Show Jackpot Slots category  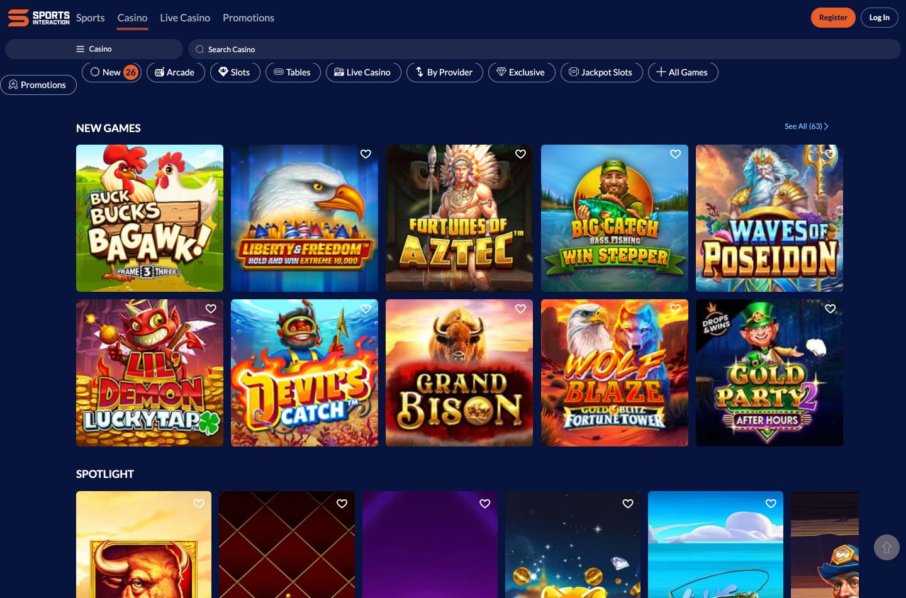(x=601, y=72)
